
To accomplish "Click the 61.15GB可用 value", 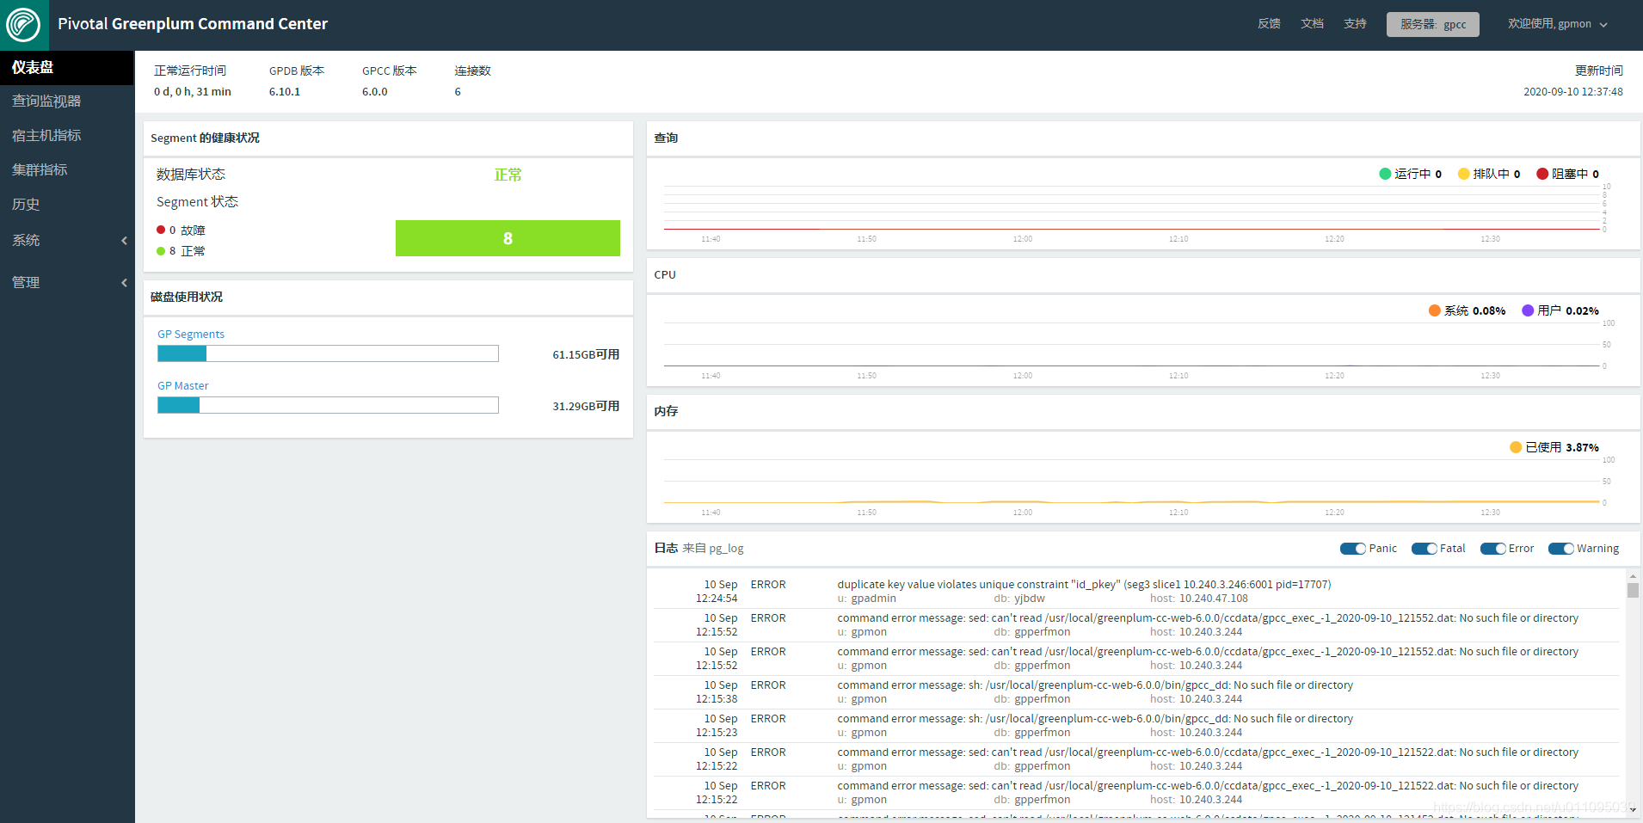I will click(x=586, y=354).
